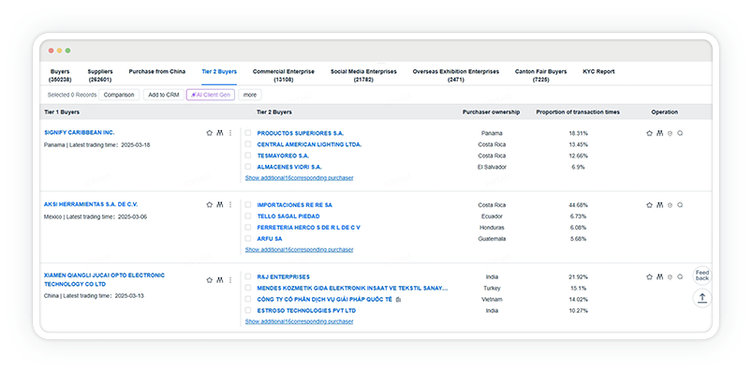The height and width of the screenshot is (373, 753).
Task: Click small icon after CÔNG TY CỔ PHẦN name
Action: pyautogui.click(x=398, y=300)
